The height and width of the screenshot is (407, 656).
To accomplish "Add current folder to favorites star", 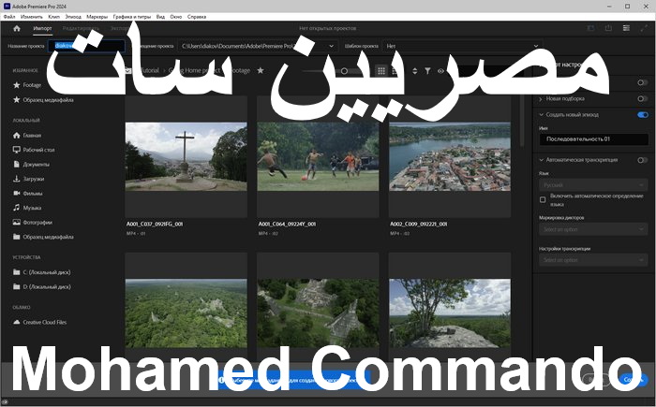I will pos(261,70).
